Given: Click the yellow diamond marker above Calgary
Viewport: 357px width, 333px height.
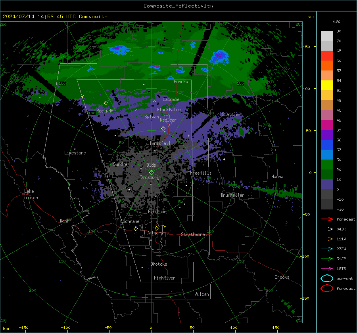Looking at the screenshot, I should click(157, 228).
